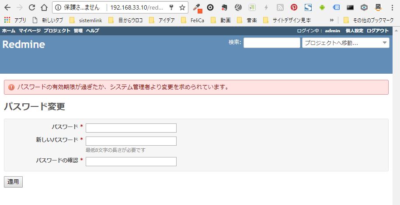Open the サイトデザイン見本 bookmark folder
The image size is (400, 205).
(287, 20)
